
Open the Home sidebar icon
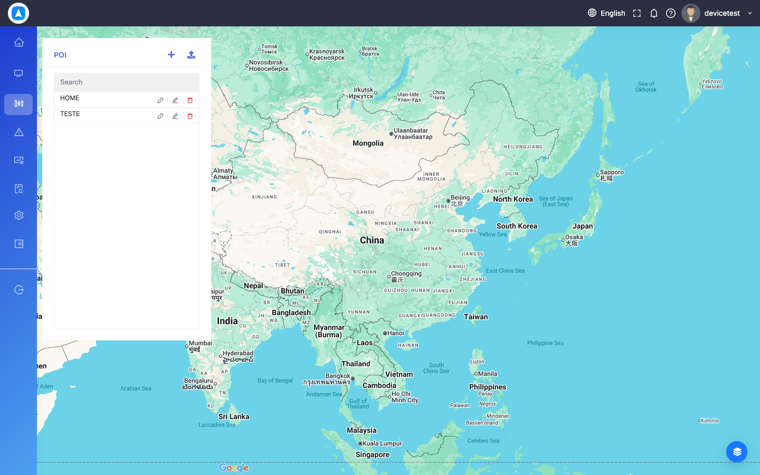click(x=19, y=42)
